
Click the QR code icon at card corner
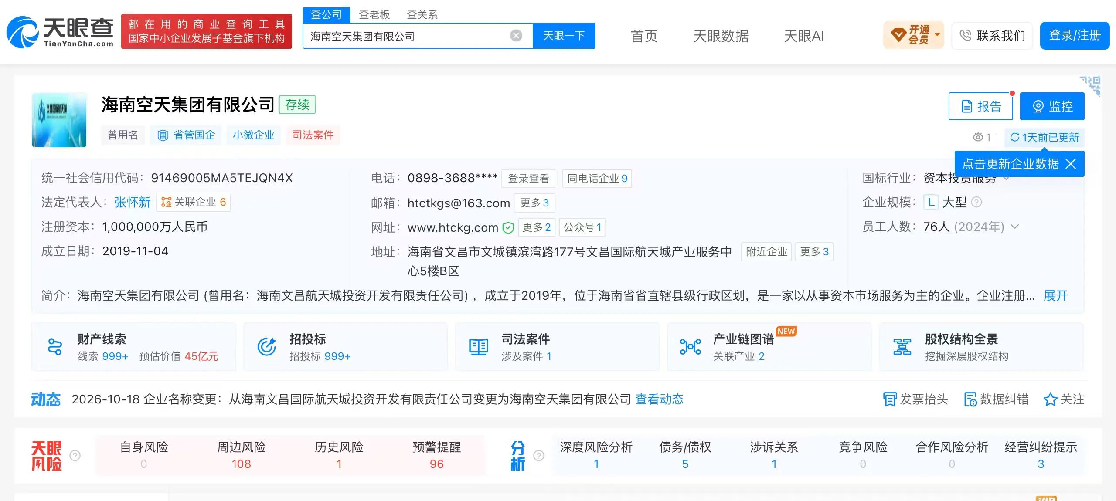click(x=1091, y=85)
